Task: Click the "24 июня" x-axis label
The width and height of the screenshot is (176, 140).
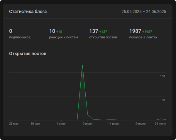Action: pos(160,124)
